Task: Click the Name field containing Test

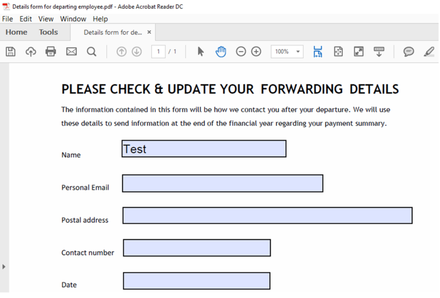Action: point(204,149)
